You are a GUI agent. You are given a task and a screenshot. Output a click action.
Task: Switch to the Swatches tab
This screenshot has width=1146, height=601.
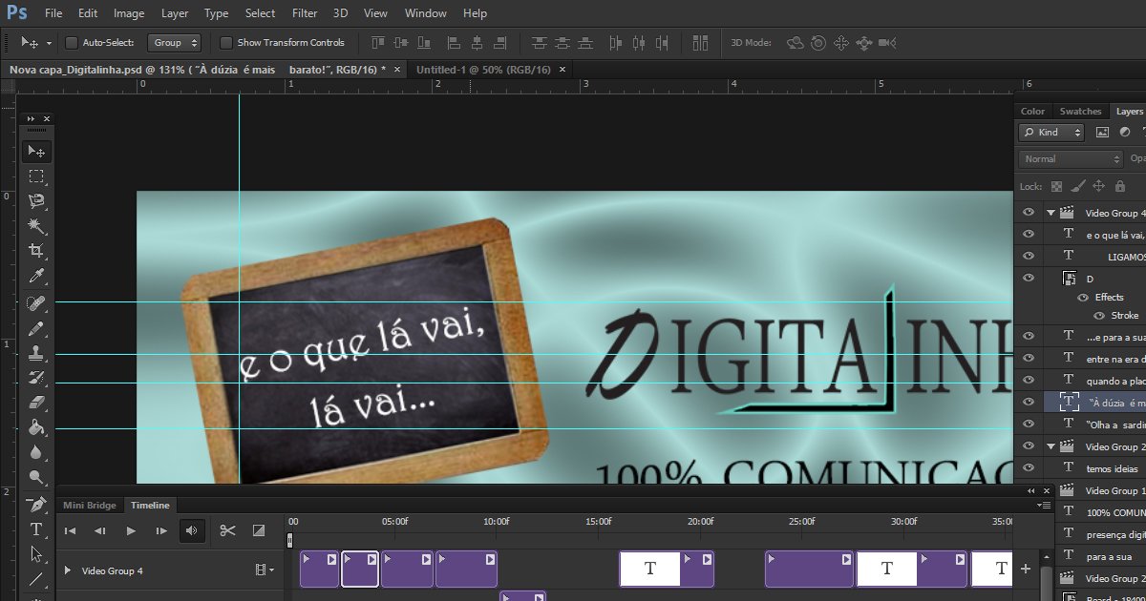(x=1080, y=112)
